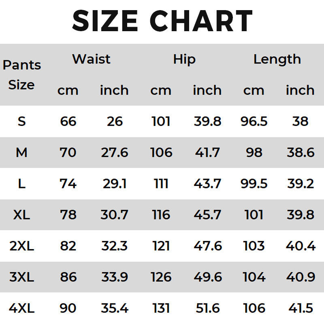Click waist value 66 in S row
Image resolution: width=324 pixels, height=324 pixels.
coord(68,121)
